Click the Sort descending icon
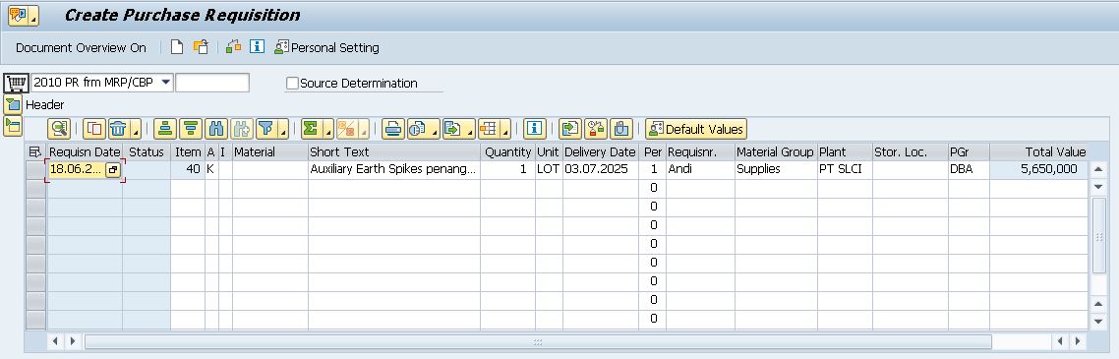 [x=191, y=129]
